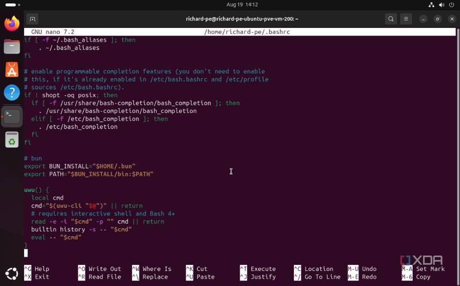
Task: Click the ^U Paste shortcut
Action: (x=200, y=277)
